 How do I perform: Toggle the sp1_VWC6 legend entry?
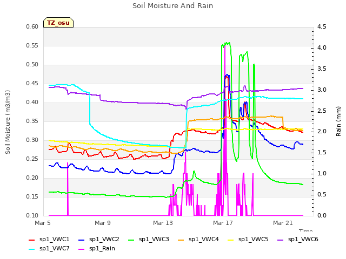298,239
